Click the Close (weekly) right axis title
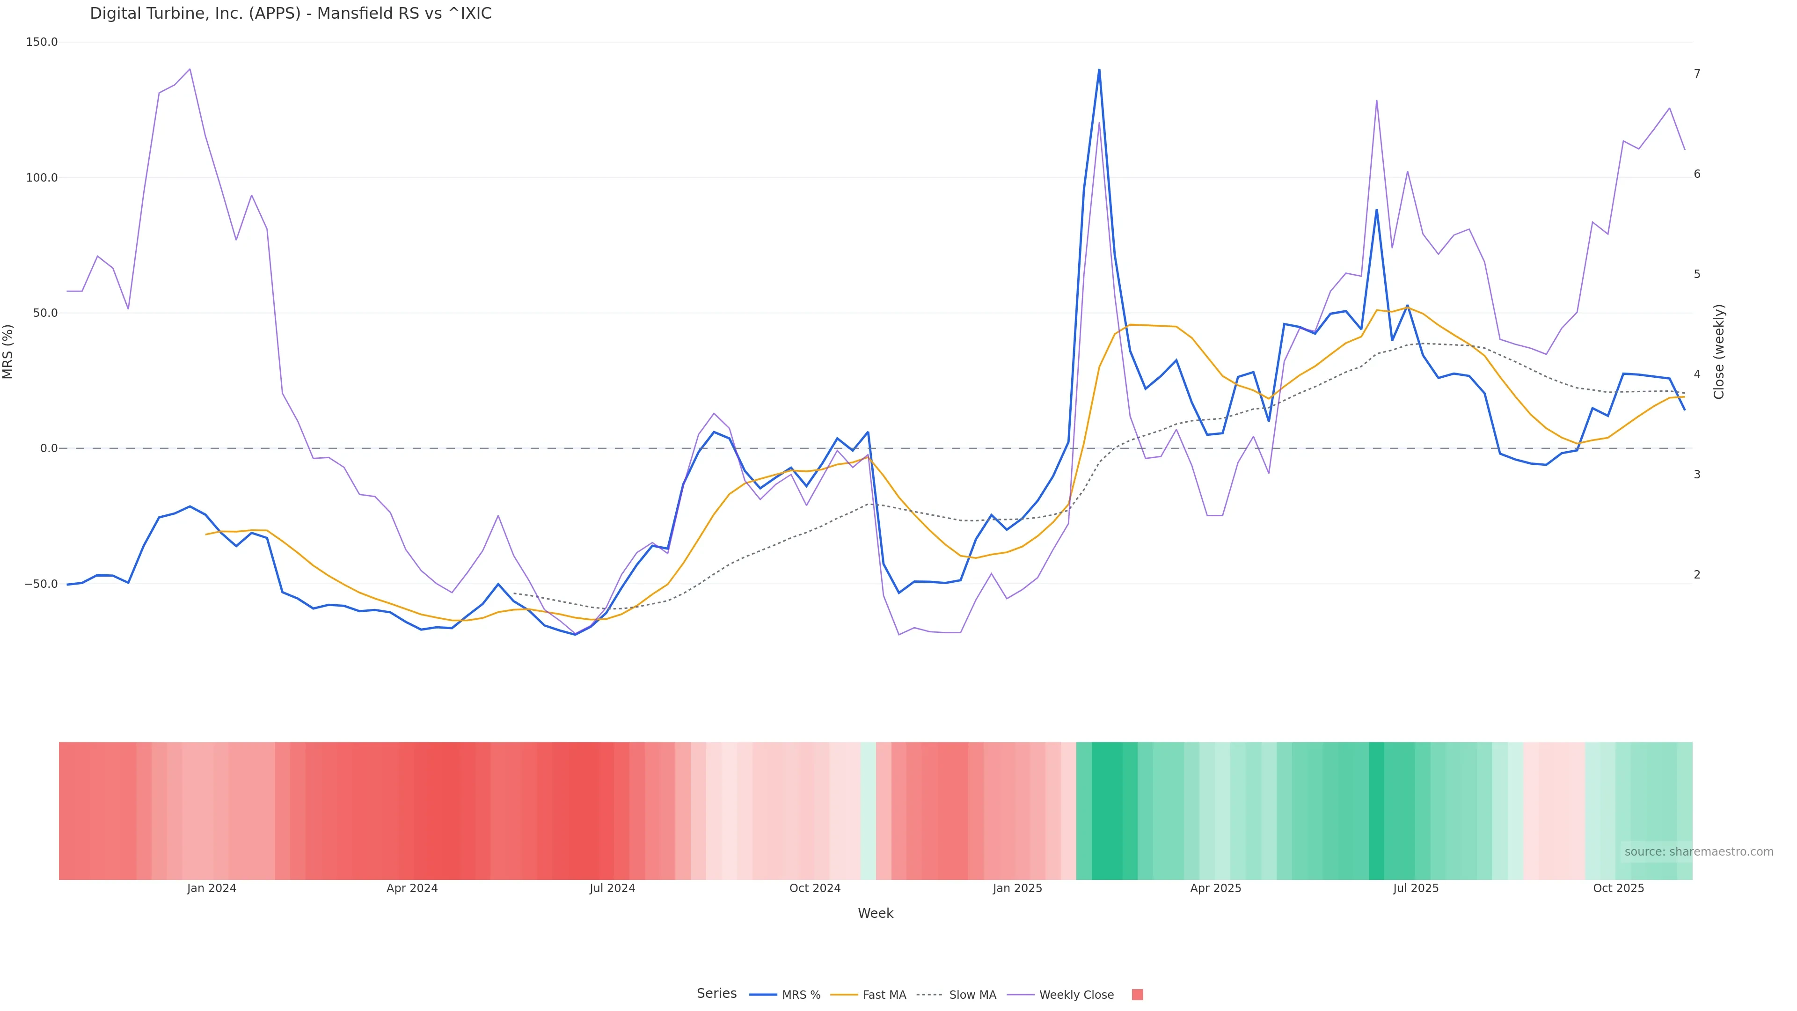 (1718, 351)
